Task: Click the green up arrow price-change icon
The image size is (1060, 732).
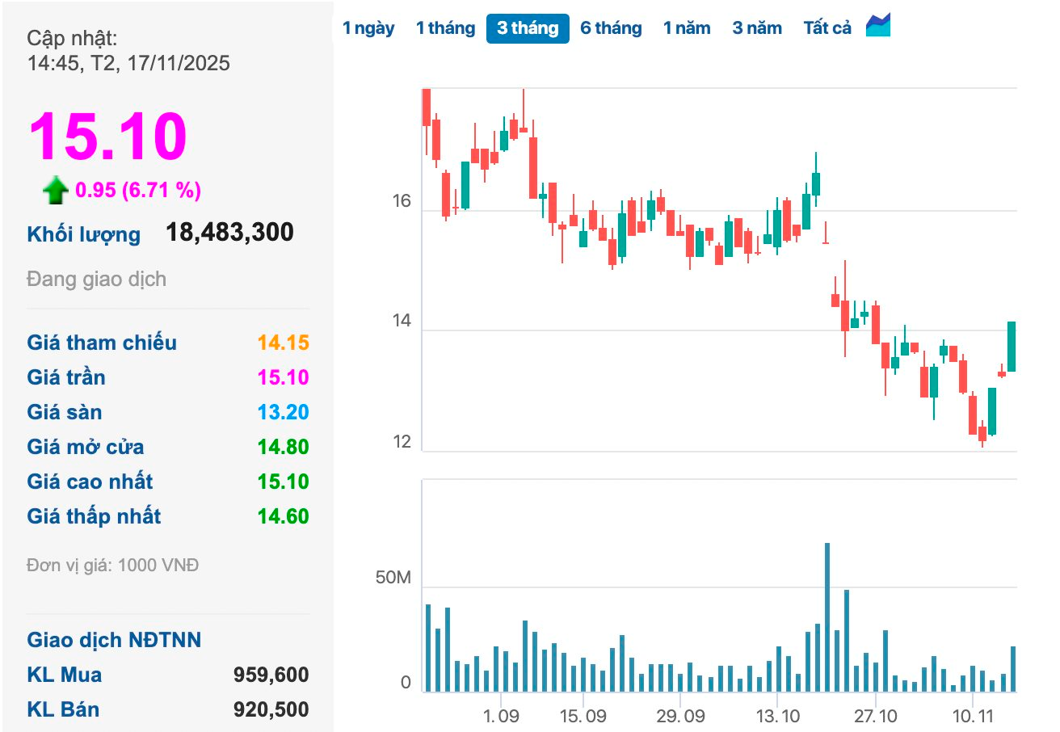Action: [x=55, y=191]
